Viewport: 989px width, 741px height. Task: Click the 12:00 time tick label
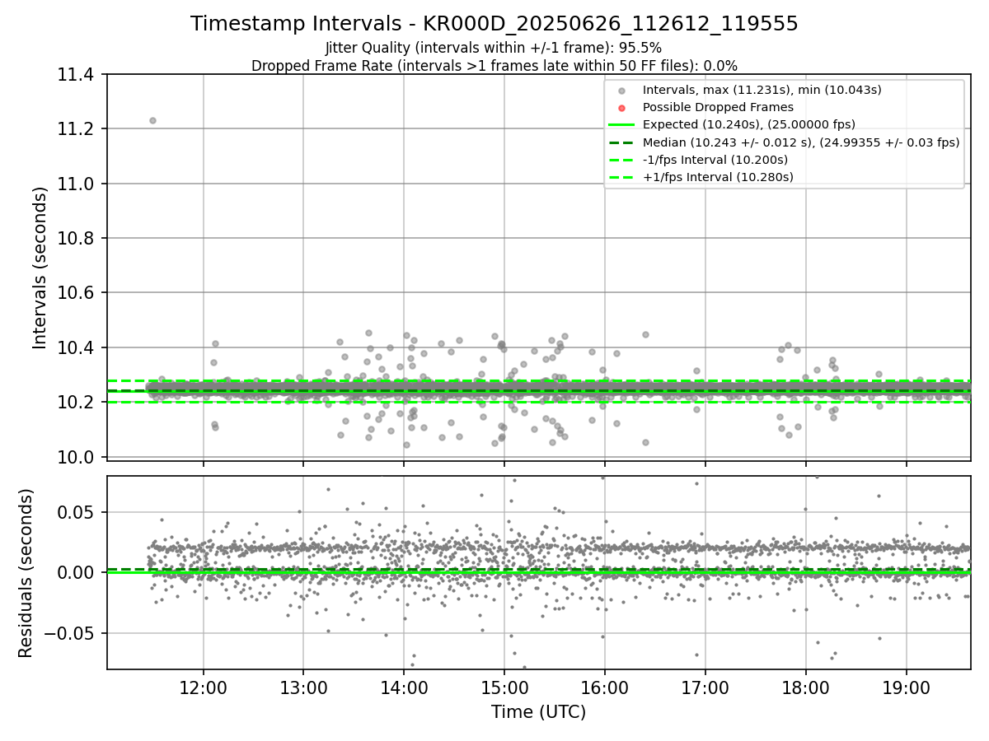204,687
